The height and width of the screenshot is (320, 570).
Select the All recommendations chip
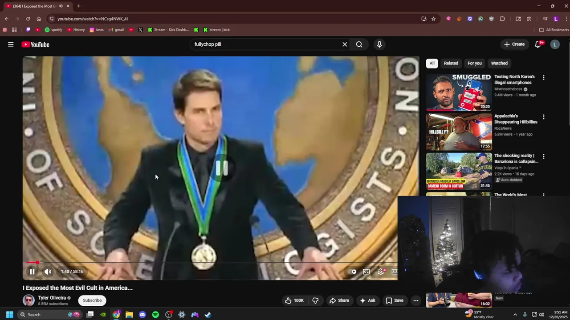click(432, 63)
